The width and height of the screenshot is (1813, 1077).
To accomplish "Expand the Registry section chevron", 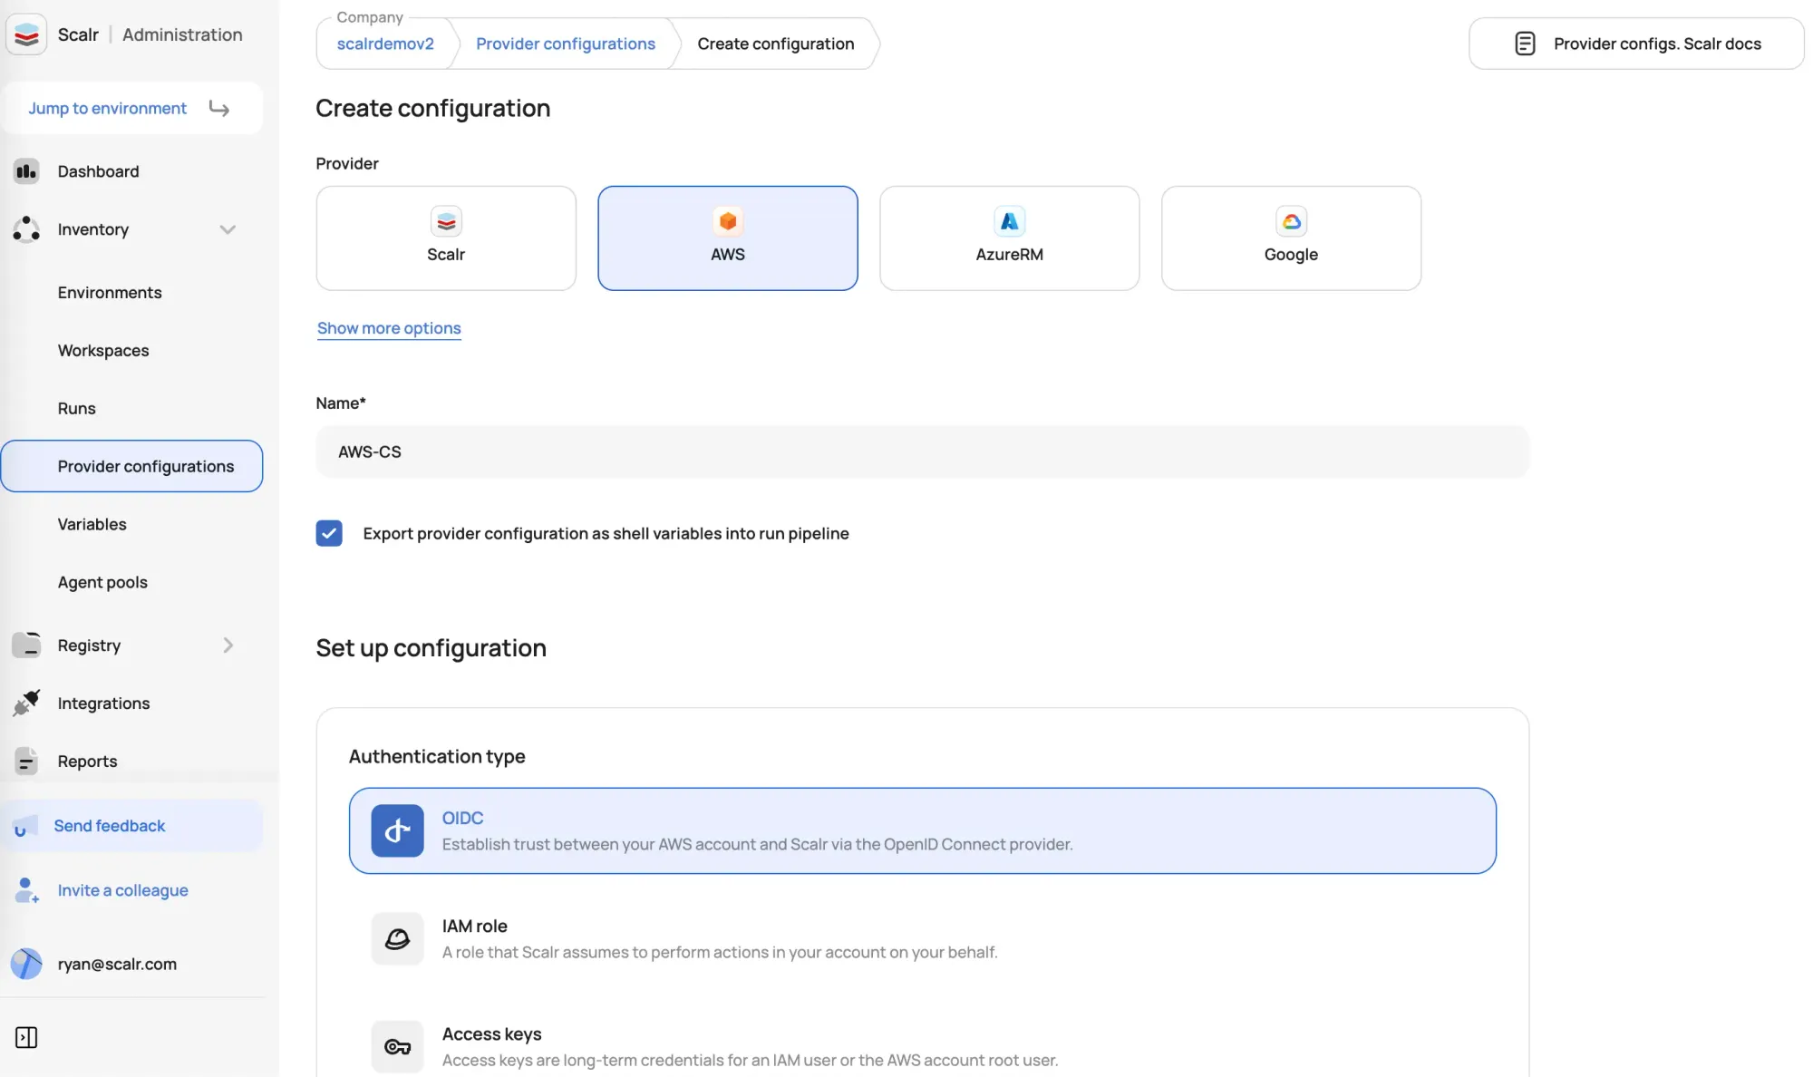I will coord(228,645).
